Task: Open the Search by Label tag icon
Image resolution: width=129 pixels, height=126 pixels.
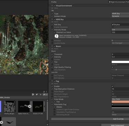Action: point(37,95)
